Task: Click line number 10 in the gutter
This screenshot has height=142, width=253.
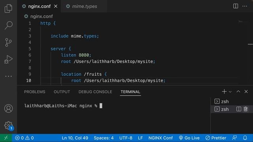Action: click(x=28, y=80)
